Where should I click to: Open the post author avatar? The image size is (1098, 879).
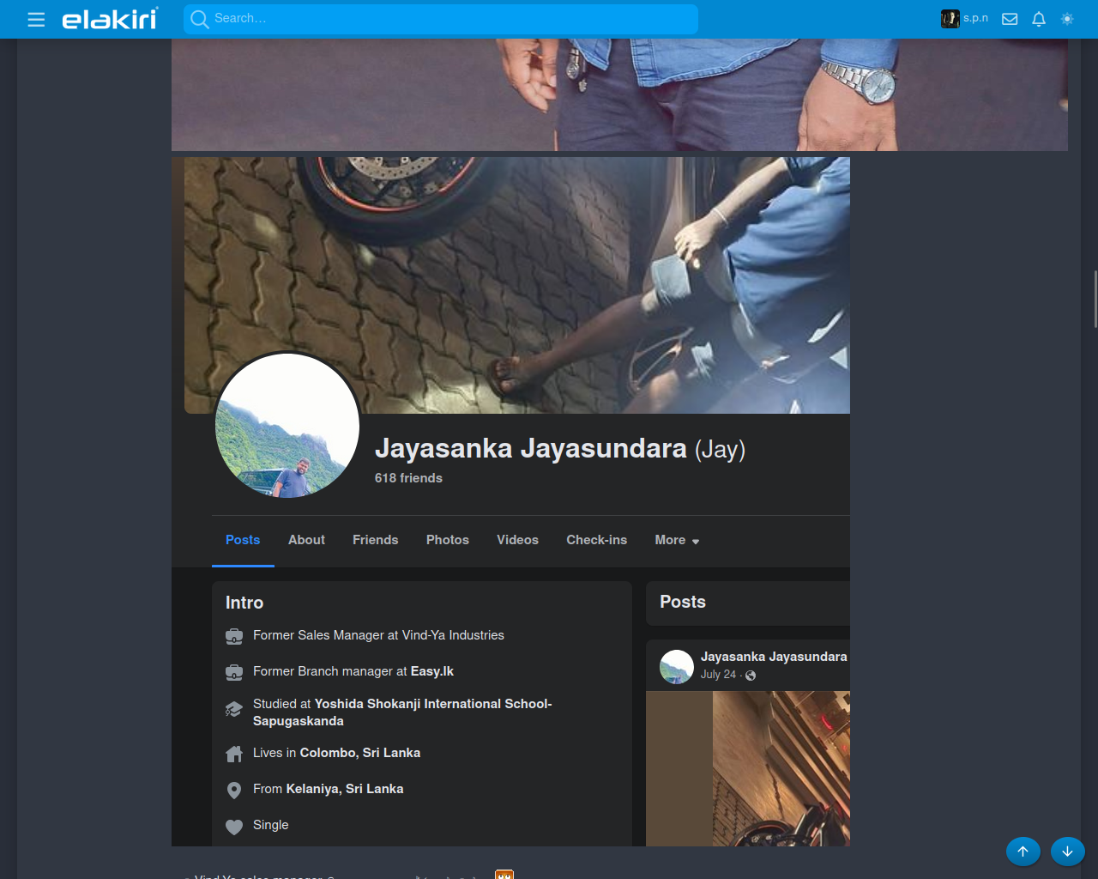[x=677, y=667]
